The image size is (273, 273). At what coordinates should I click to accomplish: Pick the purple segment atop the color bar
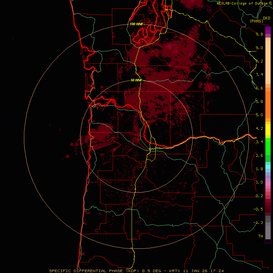click(268, 30)
